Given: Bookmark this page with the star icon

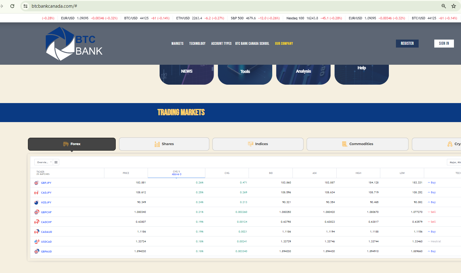Looking at the screenshot, I should 453,6.
